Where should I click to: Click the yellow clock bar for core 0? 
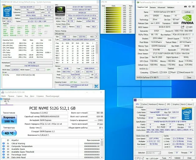click(x=113, y=8)
